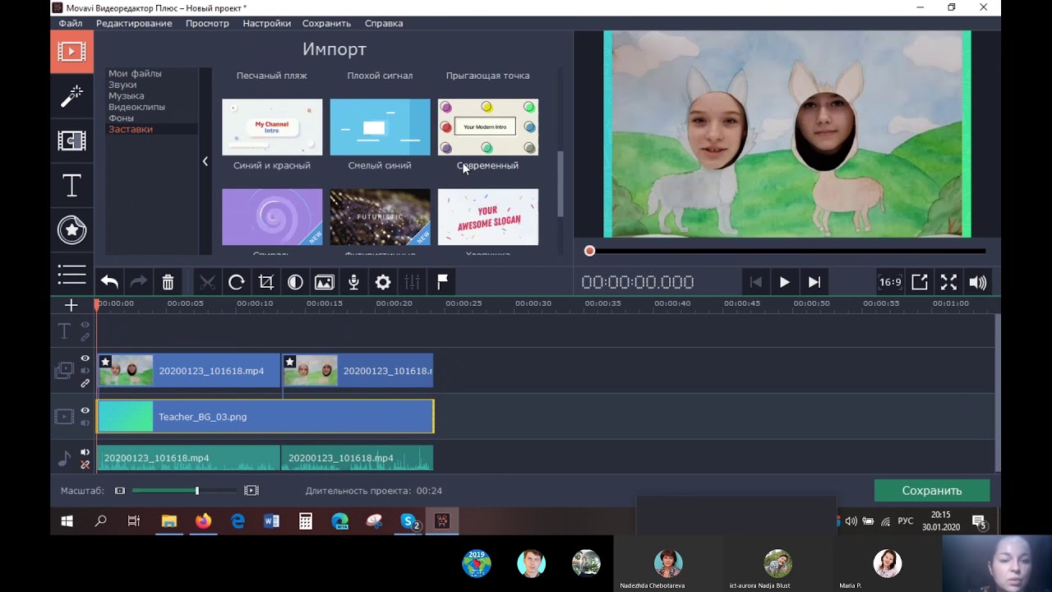Open the Файл menu
The image size is (1052, 592).
pyautogui.click(x=71, y=23)
